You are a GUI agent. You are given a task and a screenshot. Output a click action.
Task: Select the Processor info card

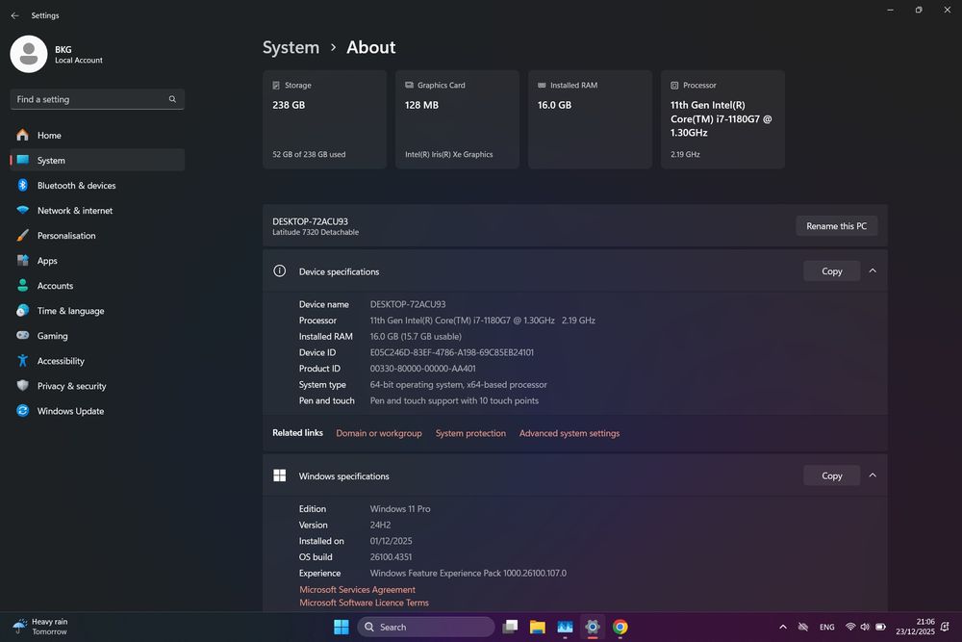pyautogui.click(x=722, y=119)
